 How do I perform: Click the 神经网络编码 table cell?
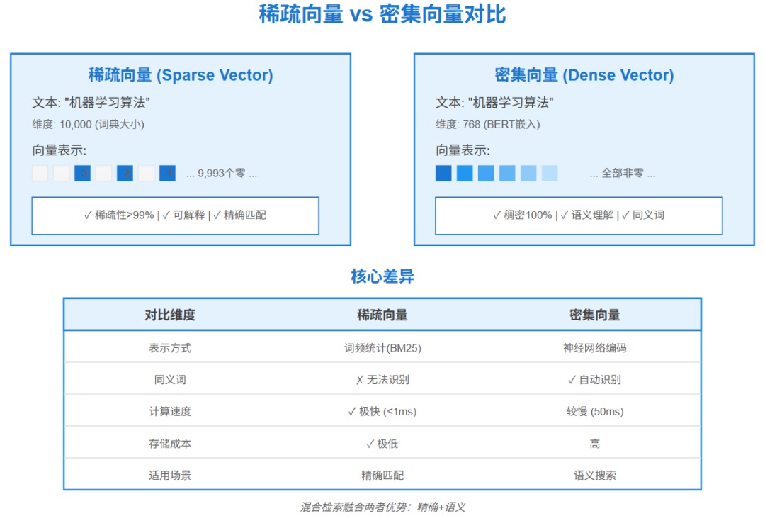595,348
